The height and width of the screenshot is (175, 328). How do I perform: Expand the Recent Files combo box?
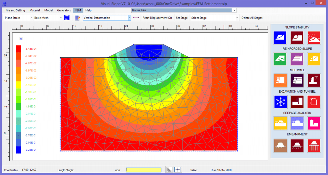coord(234,10)
